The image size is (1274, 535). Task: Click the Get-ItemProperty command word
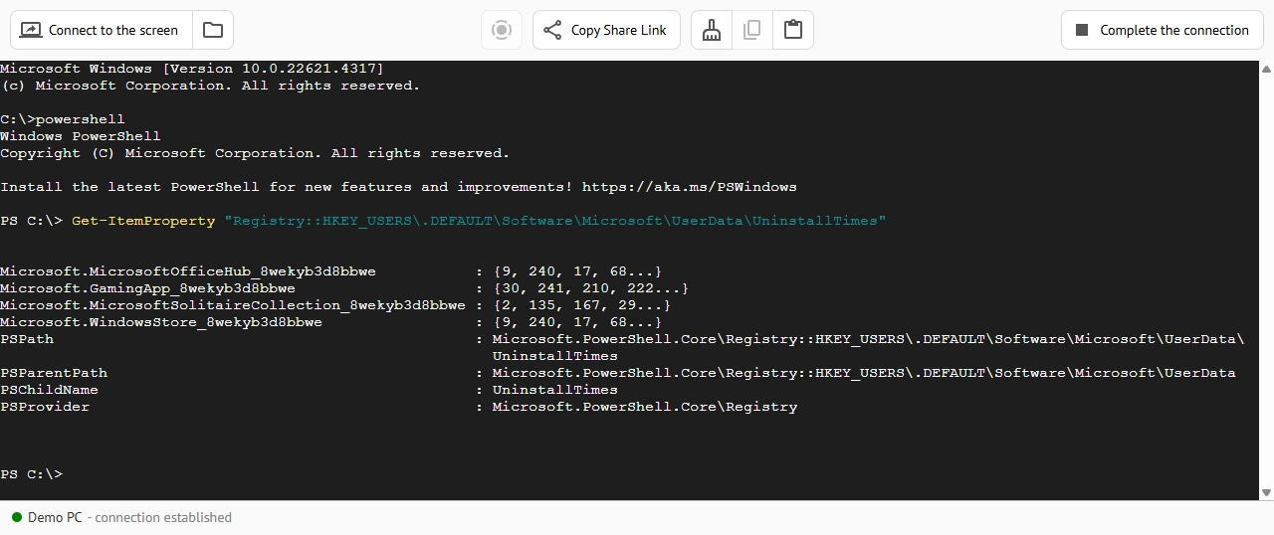(143, 221)
